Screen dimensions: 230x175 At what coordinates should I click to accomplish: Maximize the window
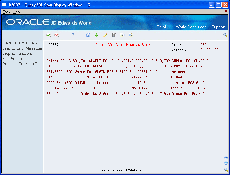218,5
